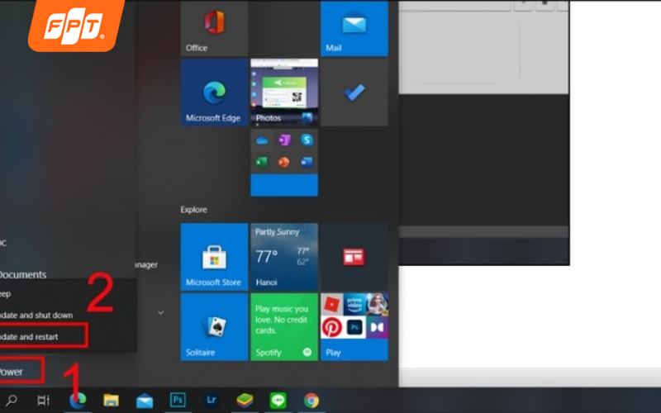Open the green Spotify tile
This screenshot has width=661, height=413.
(284, 327)
